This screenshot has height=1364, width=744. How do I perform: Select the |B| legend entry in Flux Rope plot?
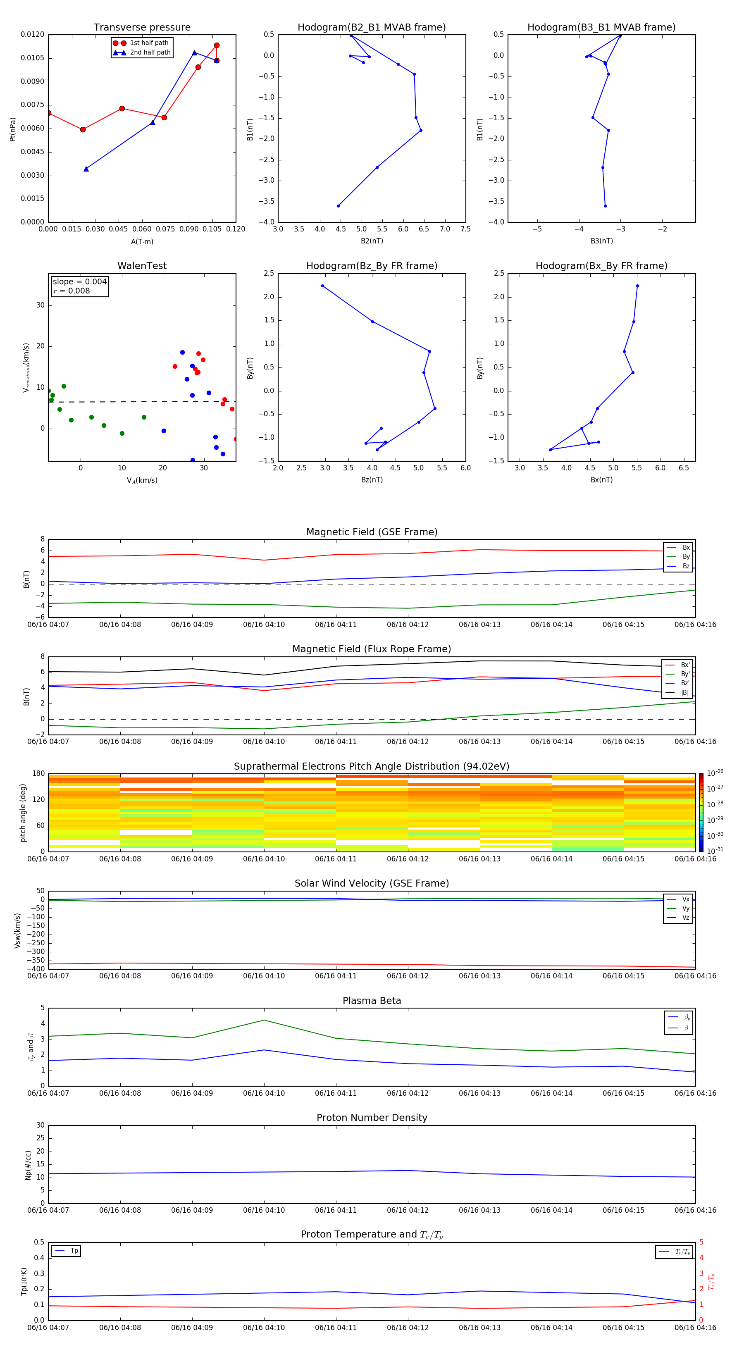[x=677, y=693]
